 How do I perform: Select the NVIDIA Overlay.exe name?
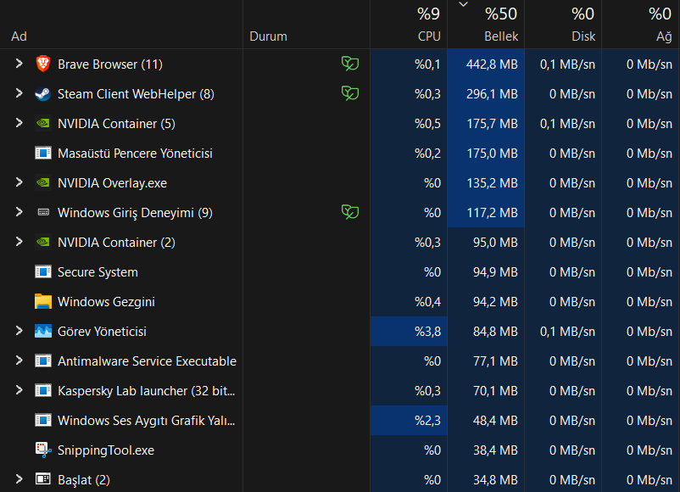pos(112,183)
